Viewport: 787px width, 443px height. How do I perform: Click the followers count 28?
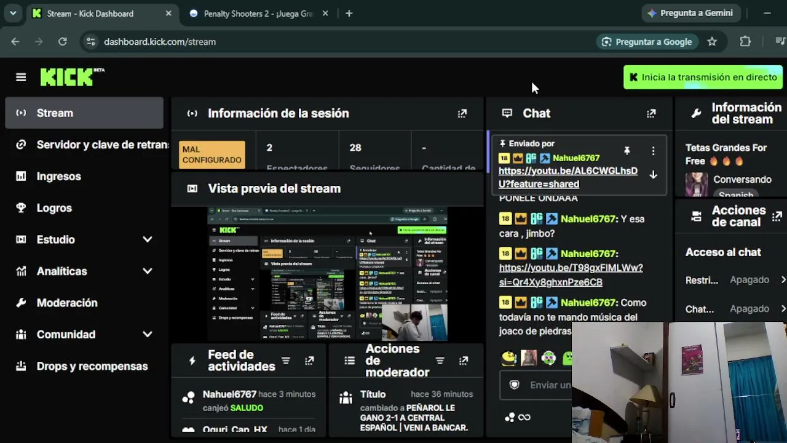355,148
